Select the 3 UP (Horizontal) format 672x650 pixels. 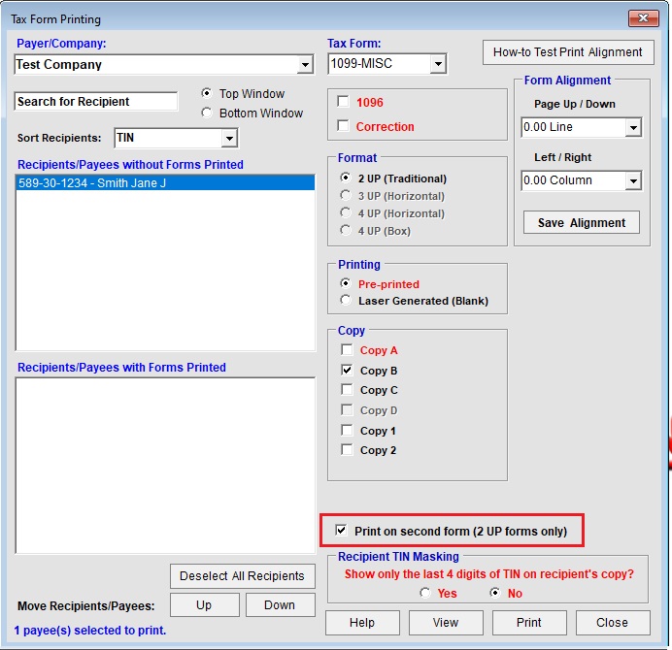346,195
